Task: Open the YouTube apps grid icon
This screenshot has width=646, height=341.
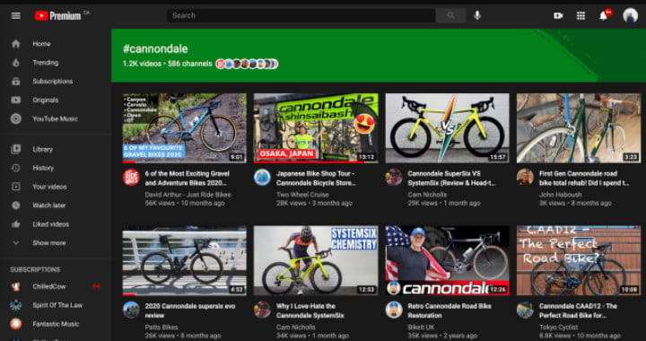Action: [581, 15]
